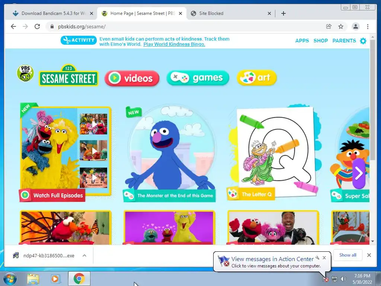The image size is (381, 286).
Task: Switch to Site Blocked tab
Action: (x=228, y=13)
